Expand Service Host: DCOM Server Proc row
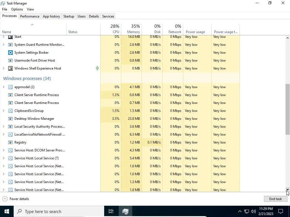 pos(3,150)
